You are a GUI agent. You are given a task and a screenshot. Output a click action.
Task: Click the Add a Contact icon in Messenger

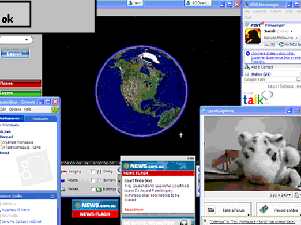click(x=248, y=67)
